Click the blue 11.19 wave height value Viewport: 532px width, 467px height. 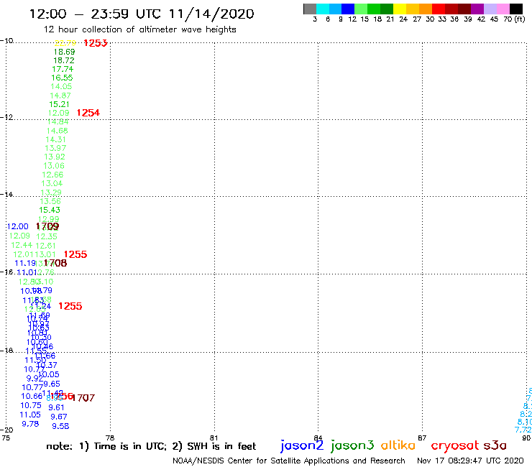tap(25, 263)
